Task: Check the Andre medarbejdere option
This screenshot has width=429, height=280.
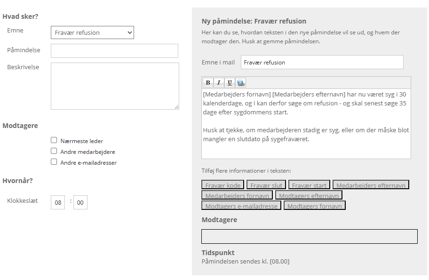Action: [54, 151]
